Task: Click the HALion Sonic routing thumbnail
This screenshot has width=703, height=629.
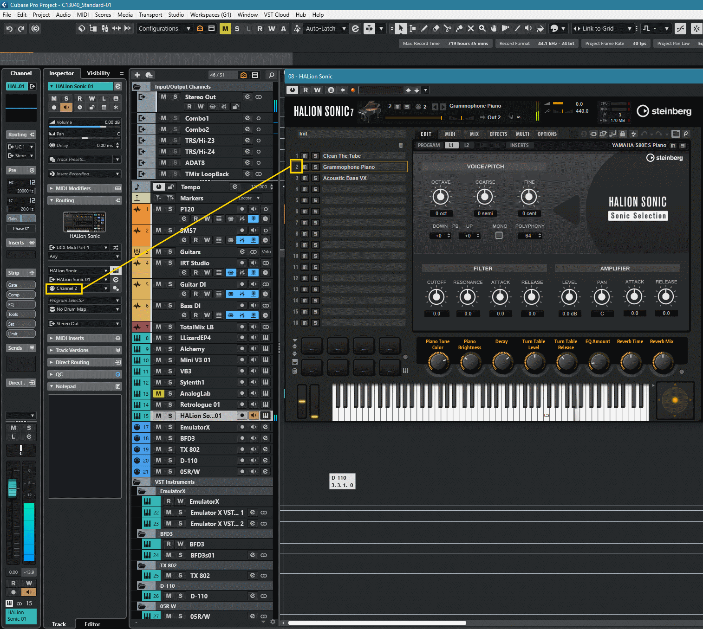Action: point(85,222)
